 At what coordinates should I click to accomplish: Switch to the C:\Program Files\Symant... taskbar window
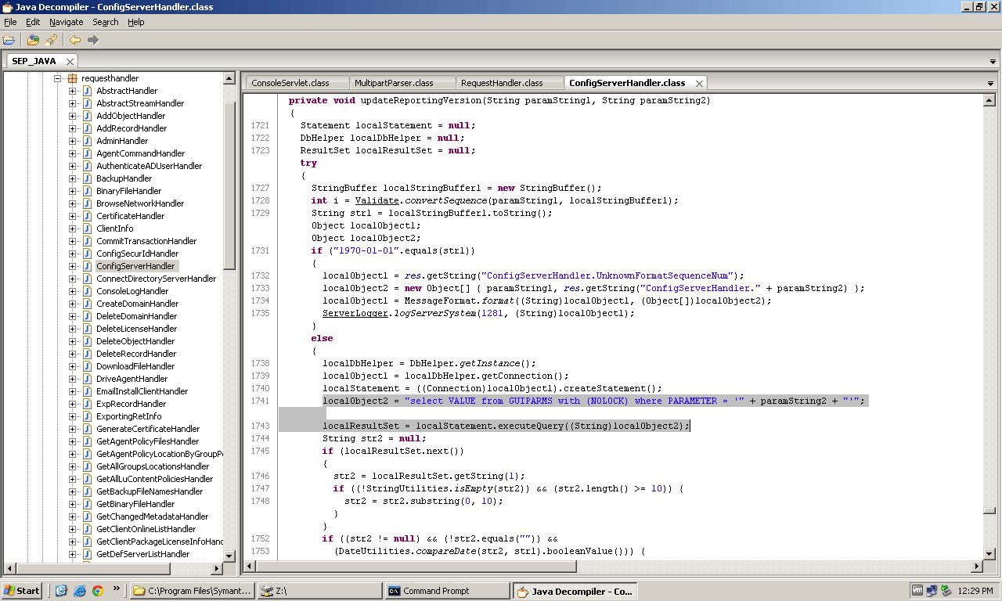coord(192,591)
